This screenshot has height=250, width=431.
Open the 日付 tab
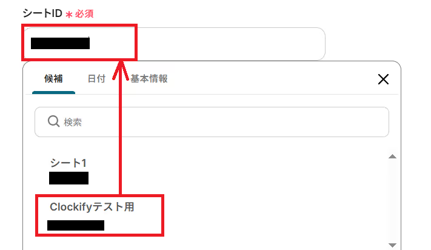tap(96, 79)
